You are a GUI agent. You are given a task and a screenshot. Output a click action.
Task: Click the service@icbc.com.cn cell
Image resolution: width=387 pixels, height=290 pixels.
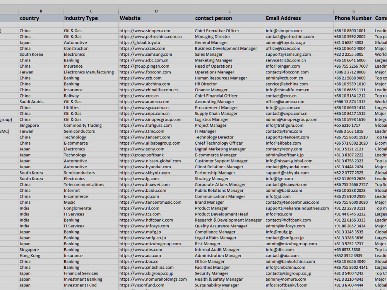click(299, 60)
